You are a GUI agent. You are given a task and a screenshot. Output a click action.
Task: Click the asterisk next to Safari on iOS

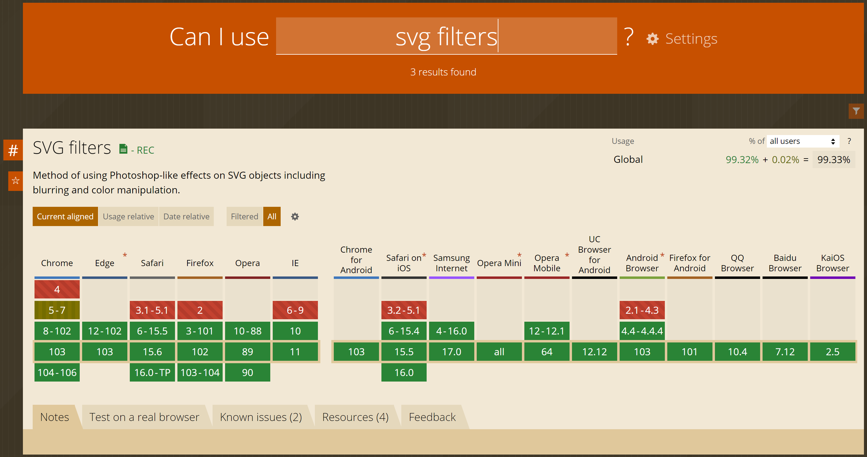pyautogui.click(x=424, y=256)
